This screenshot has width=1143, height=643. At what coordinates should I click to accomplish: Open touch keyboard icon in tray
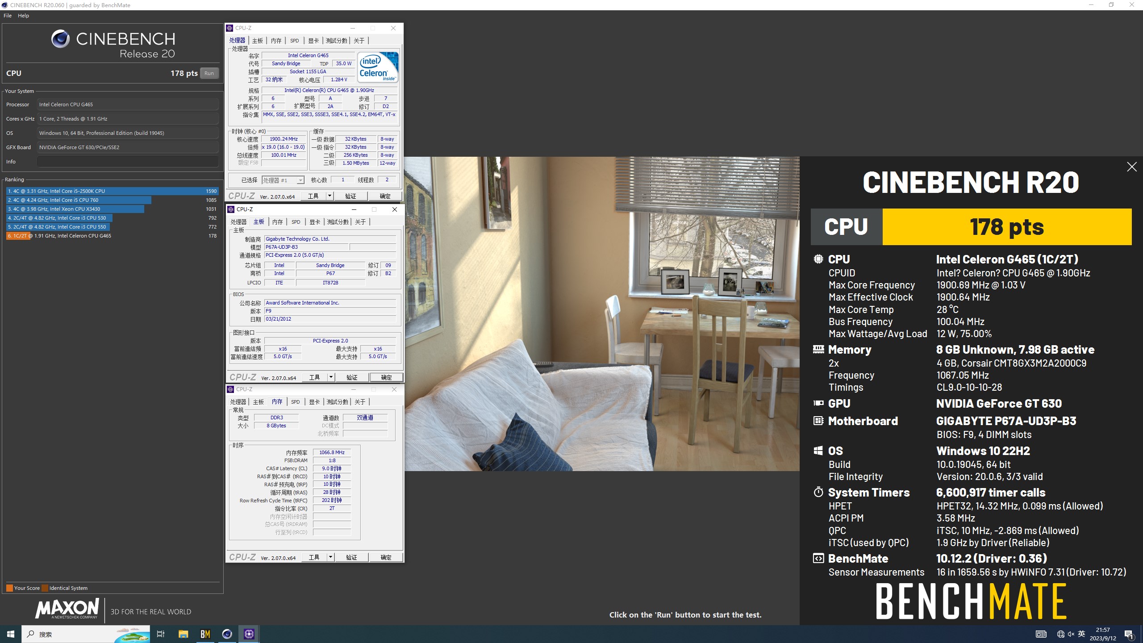1041,634
